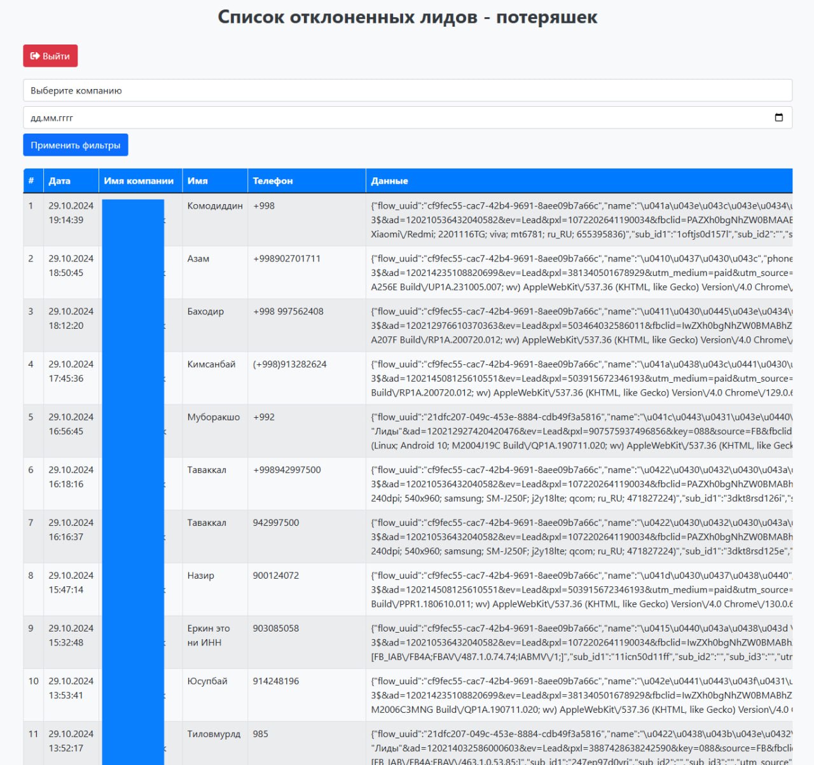
Task: Click phone +992 in row 5
Action: point(264,417)
